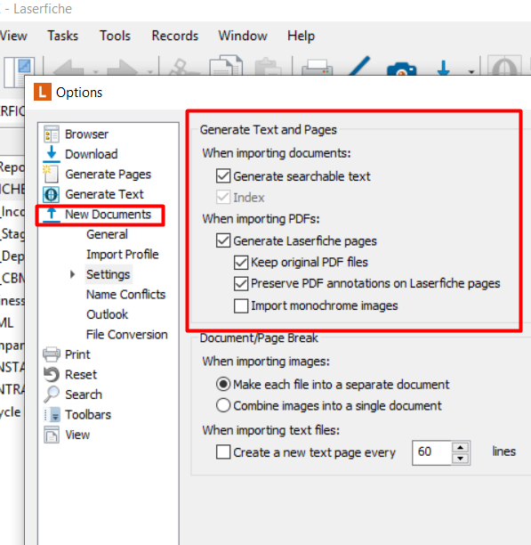Image resolution: width=531 pixels, height=545 pixels.
Task: Open Search options magnifier icon
Action: pyautogui.click(x=52, y=395)
